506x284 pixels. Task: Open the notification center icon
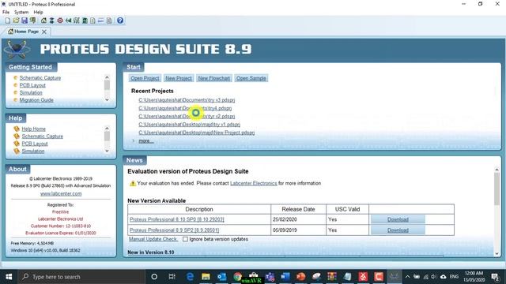495,277
